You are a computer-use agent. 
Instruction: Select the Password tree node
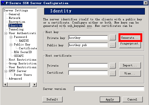[x=21, y=37]
